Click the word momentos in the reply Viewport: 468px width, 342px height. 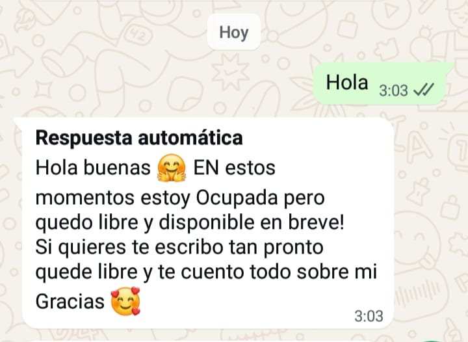pyautogui.click(x=84, y=198)
